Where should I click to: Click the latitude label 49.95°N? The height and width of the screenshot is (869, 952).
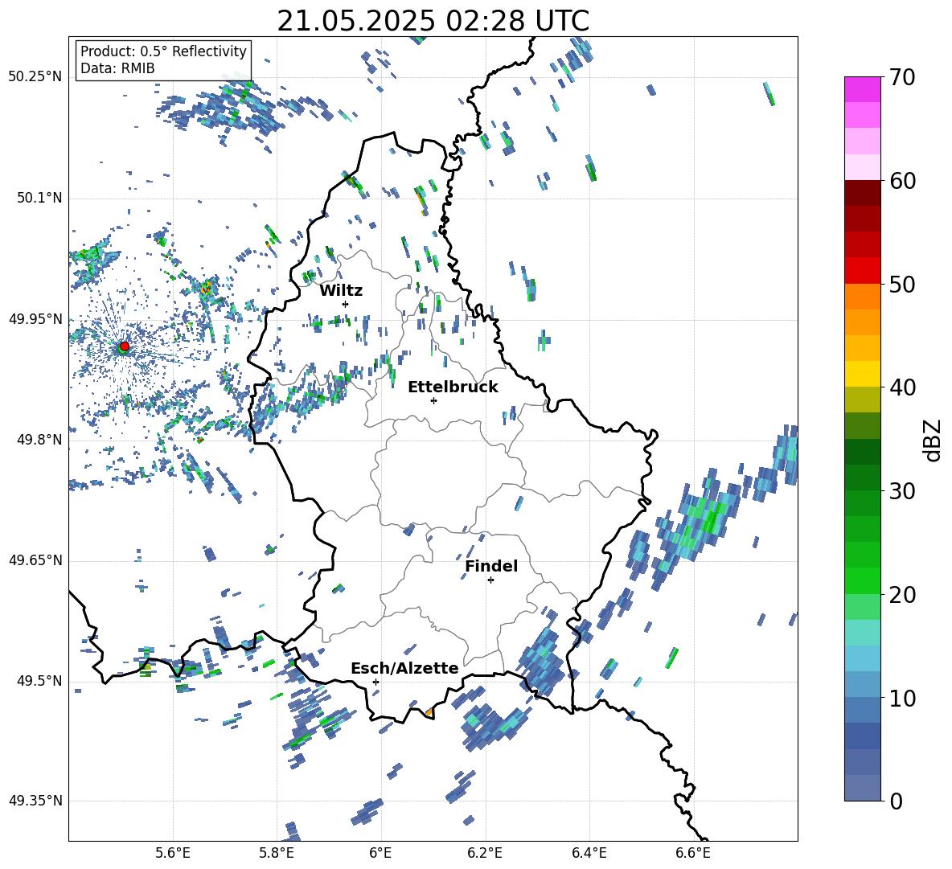pos(35,319)
